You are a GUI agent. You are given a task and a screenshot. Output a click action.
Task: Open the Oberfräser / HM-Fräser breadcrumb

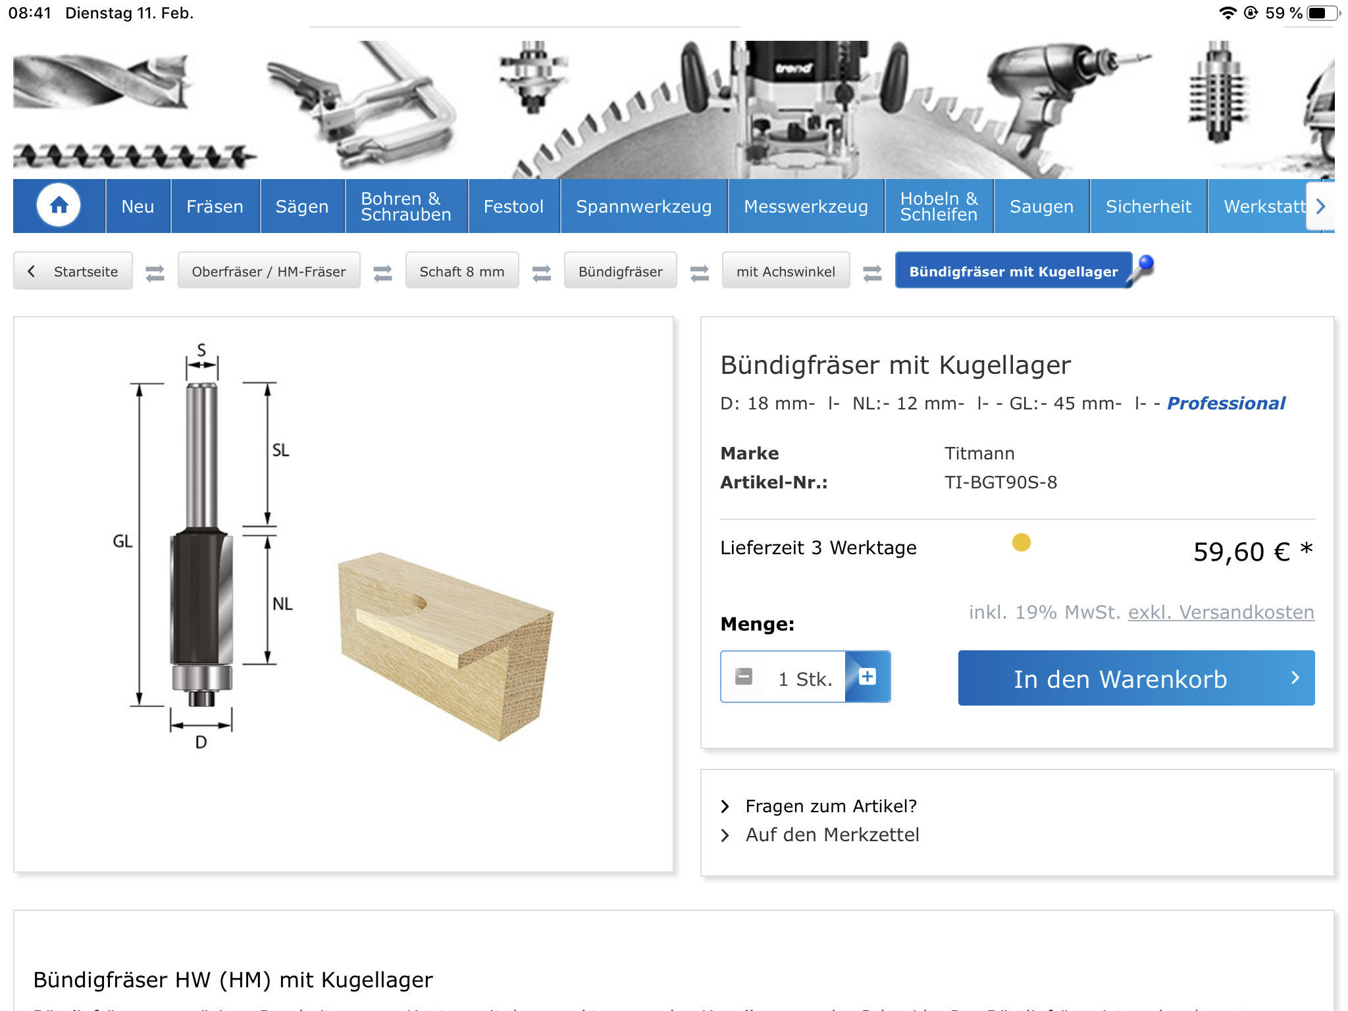[269, 271]
